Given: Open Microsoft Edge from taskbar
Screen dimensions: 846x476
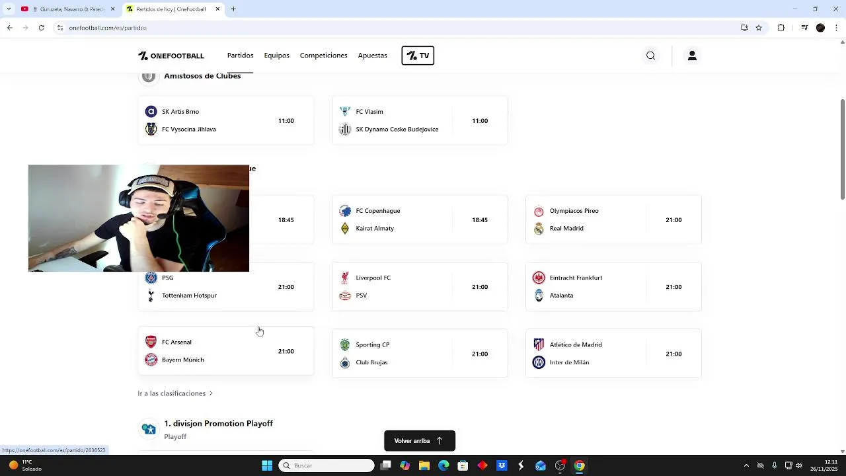Looking at the screenshot, I should click(x=443, y=465).
